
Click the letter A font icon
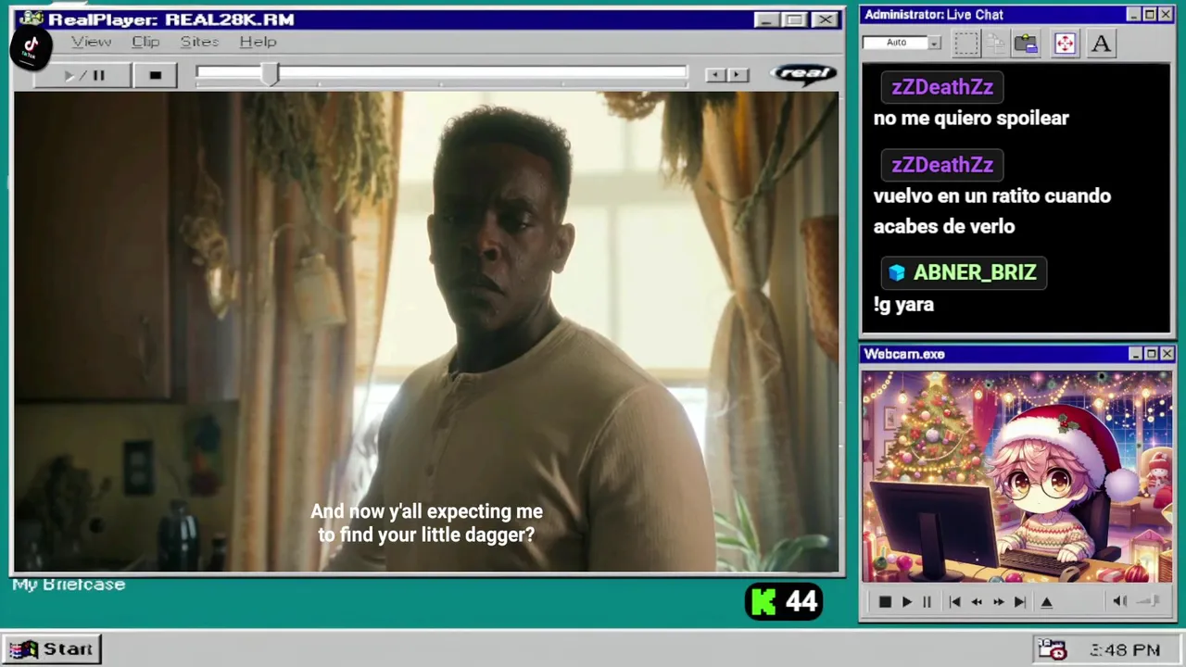(x=1101, y=43)
